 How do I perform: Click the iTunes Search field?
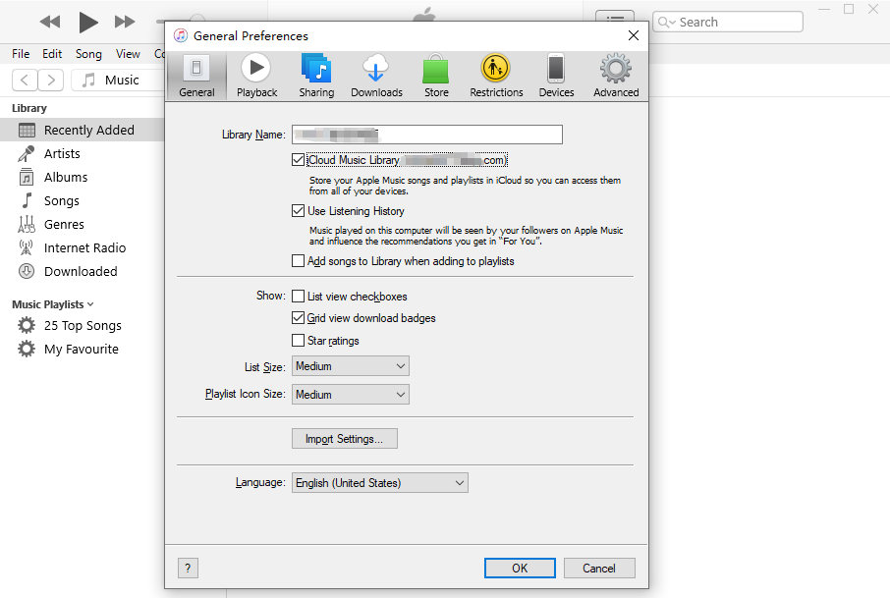pos(728,23)
